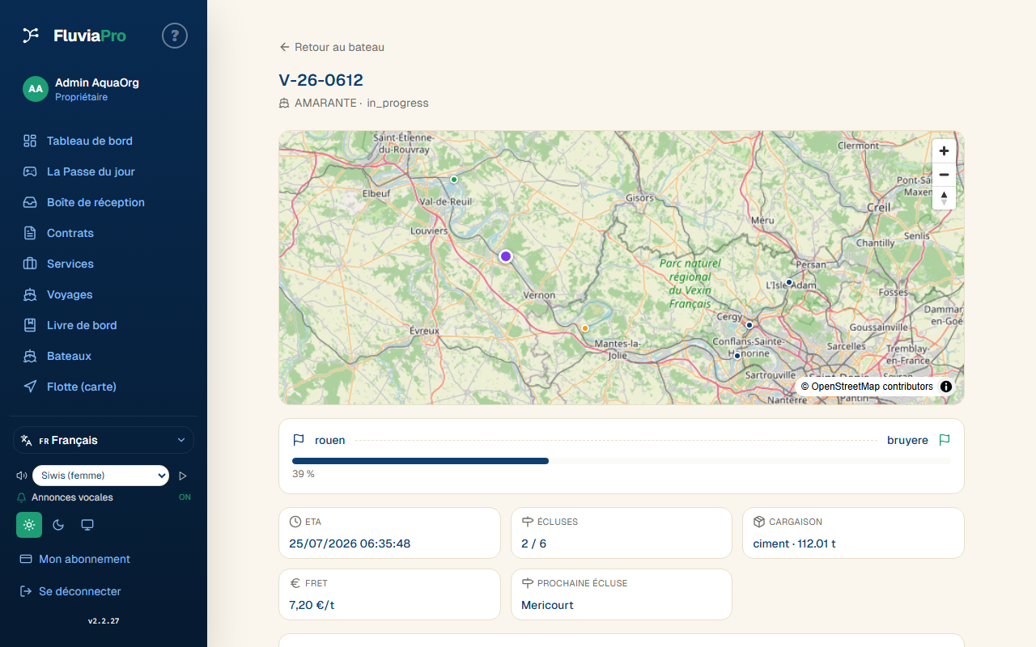Click the ETA card clock icon
This screenshot has width=1036, height=647.
[x=295, y=522]
